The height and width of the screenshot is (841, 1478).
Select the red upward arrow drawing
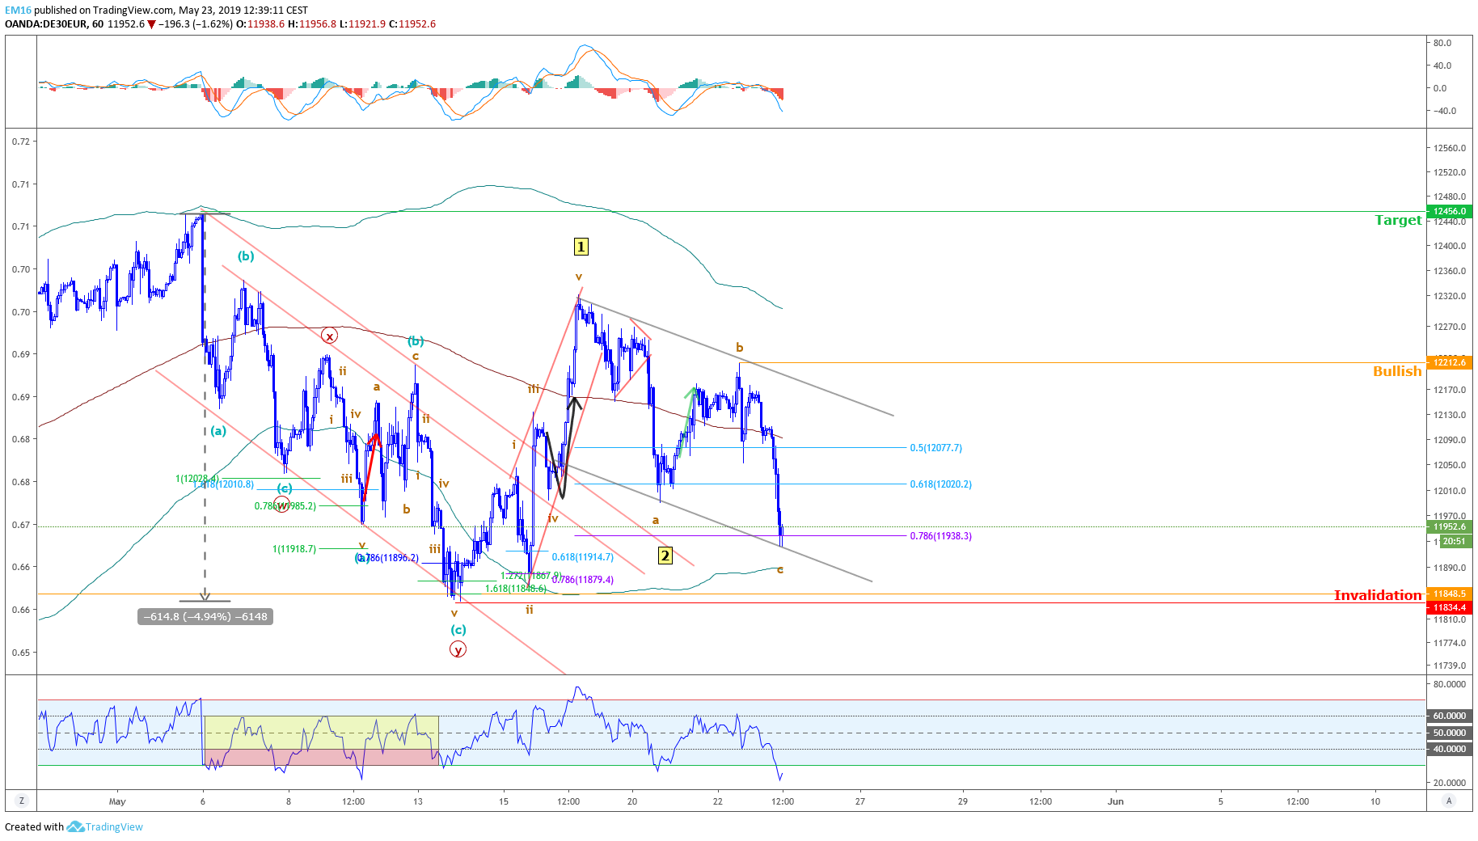(x=370, y=467)
